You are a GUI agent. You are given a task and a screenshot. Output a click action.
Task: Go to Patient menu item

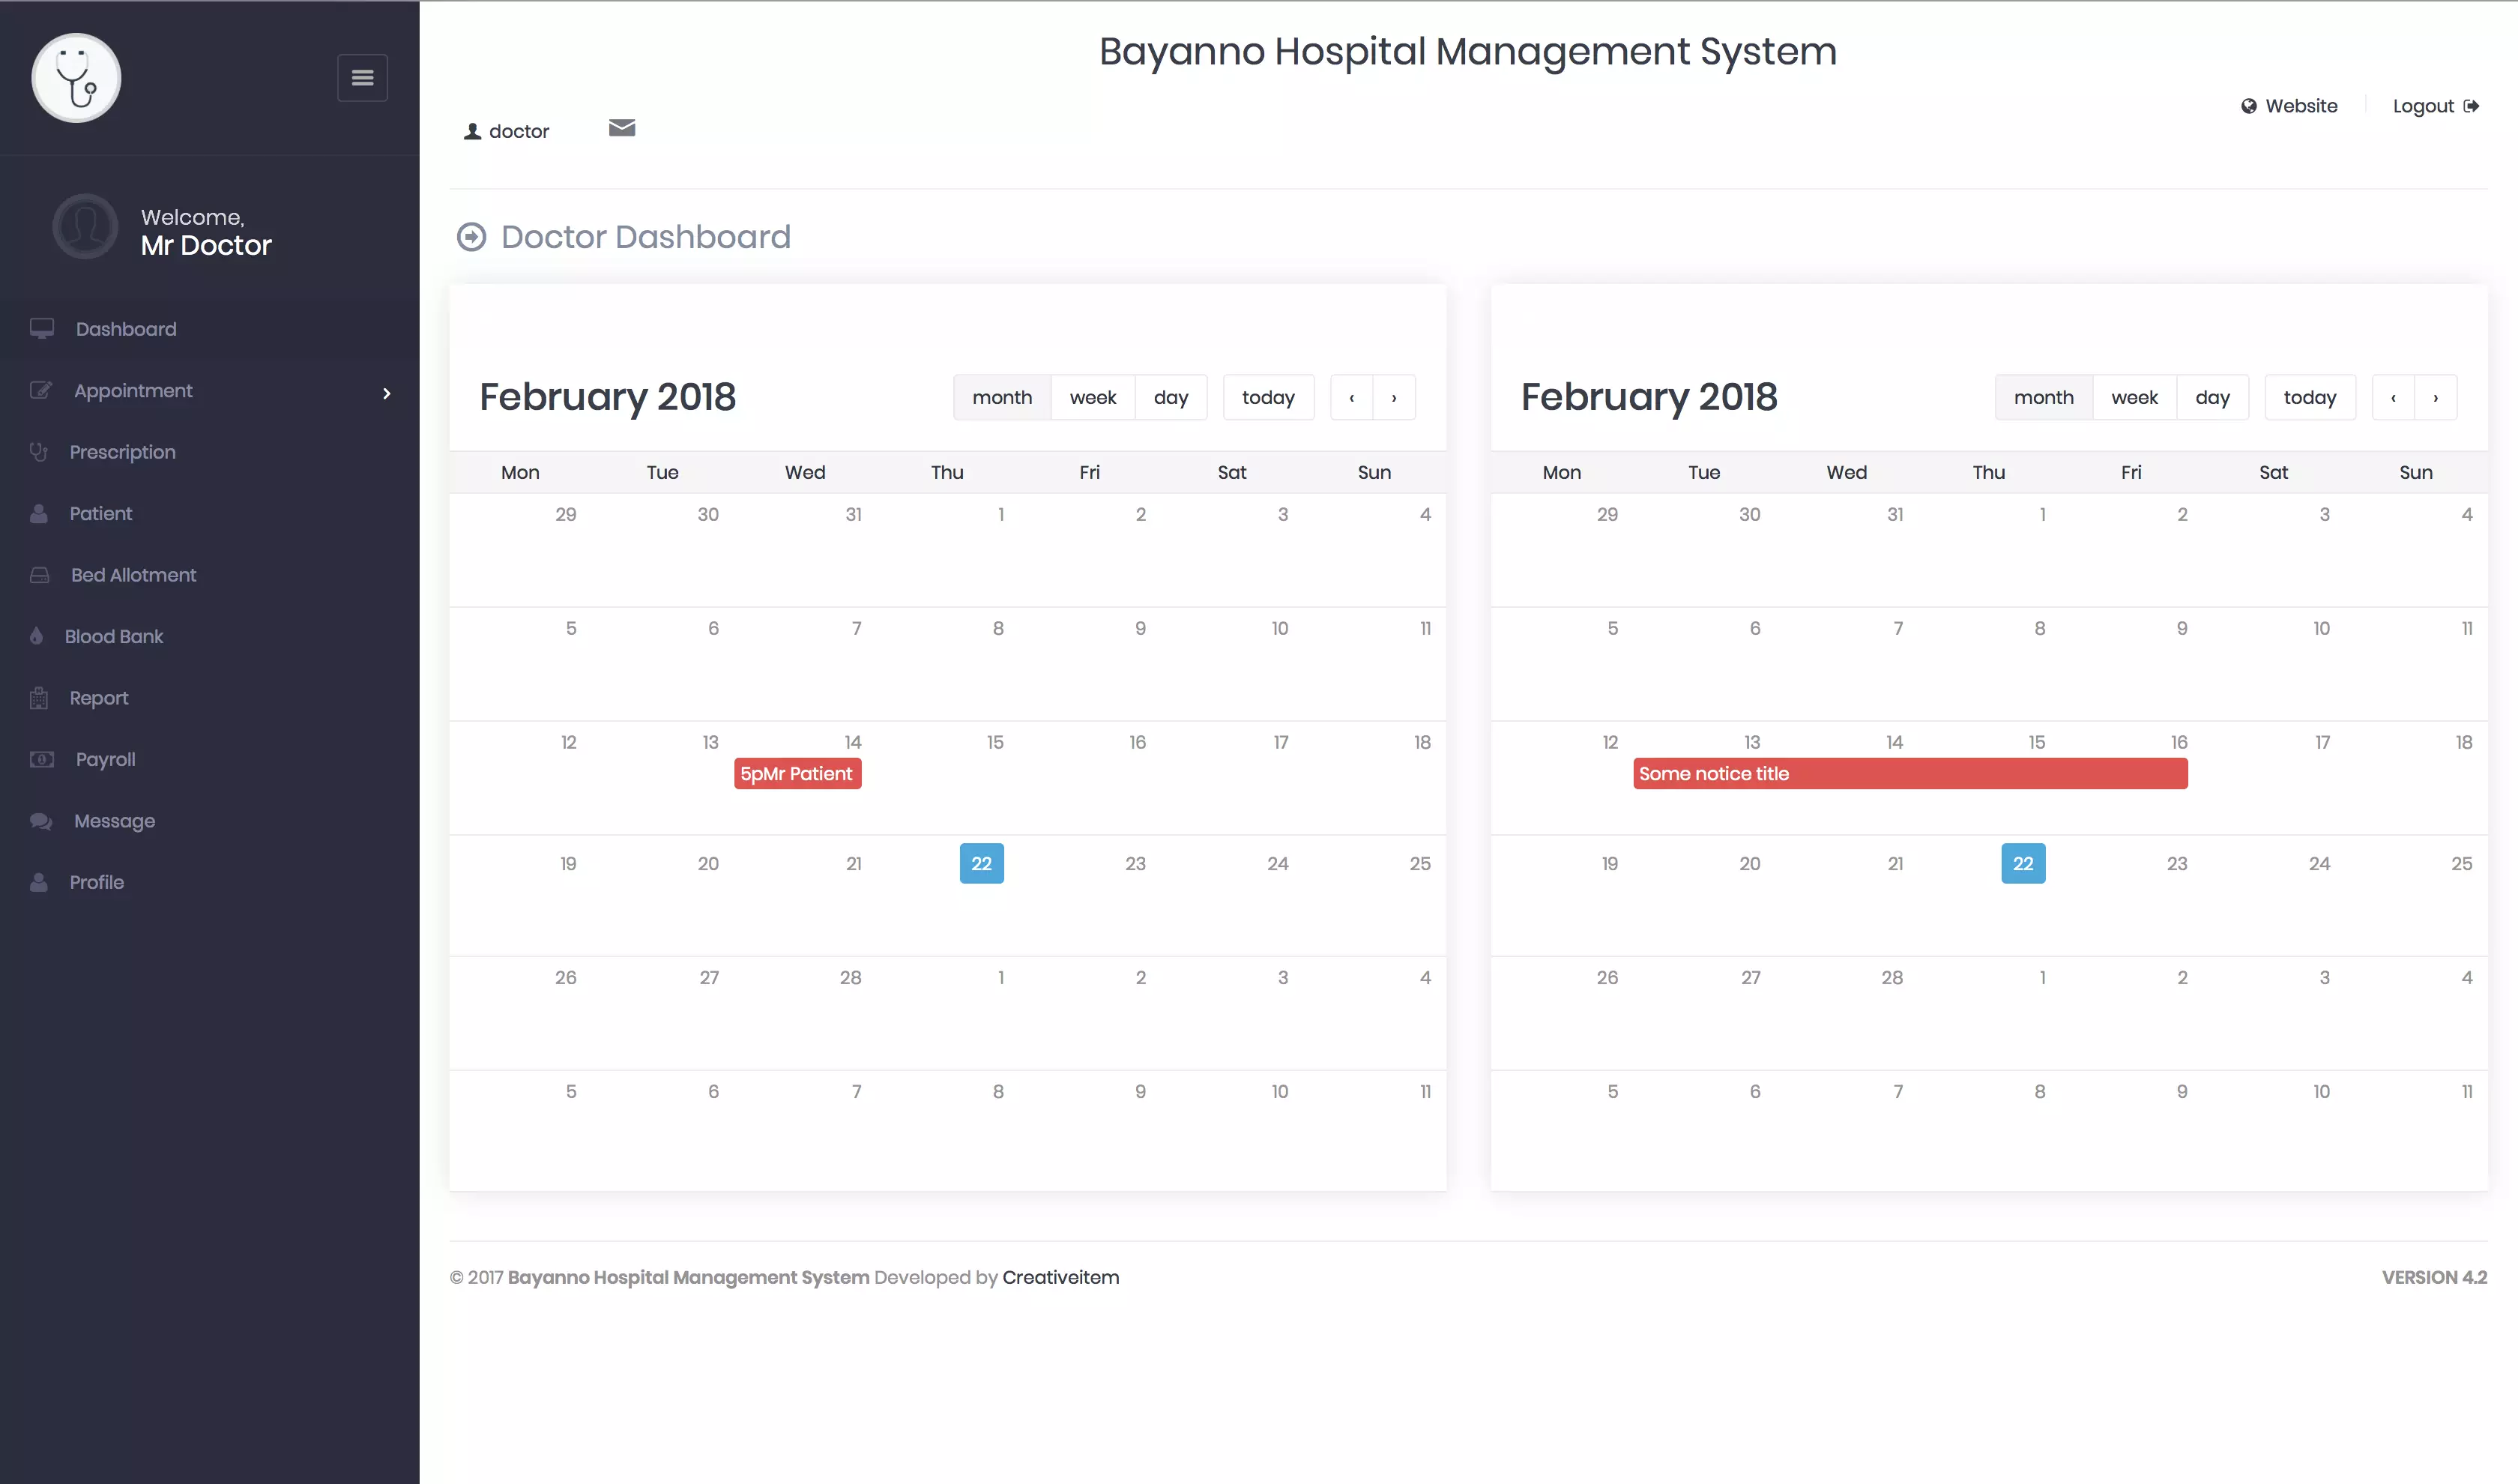[101, 513]
